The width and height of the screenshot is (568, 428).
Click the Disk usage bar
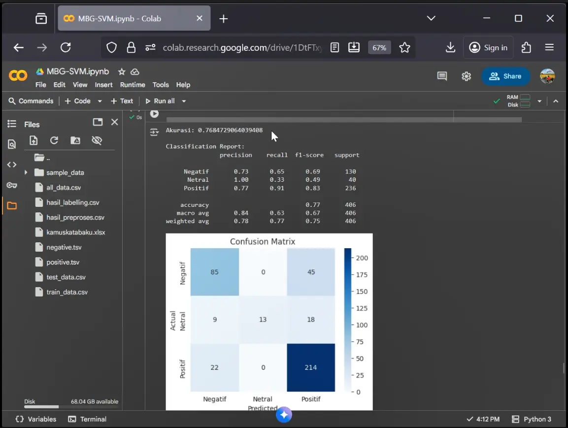41,407
